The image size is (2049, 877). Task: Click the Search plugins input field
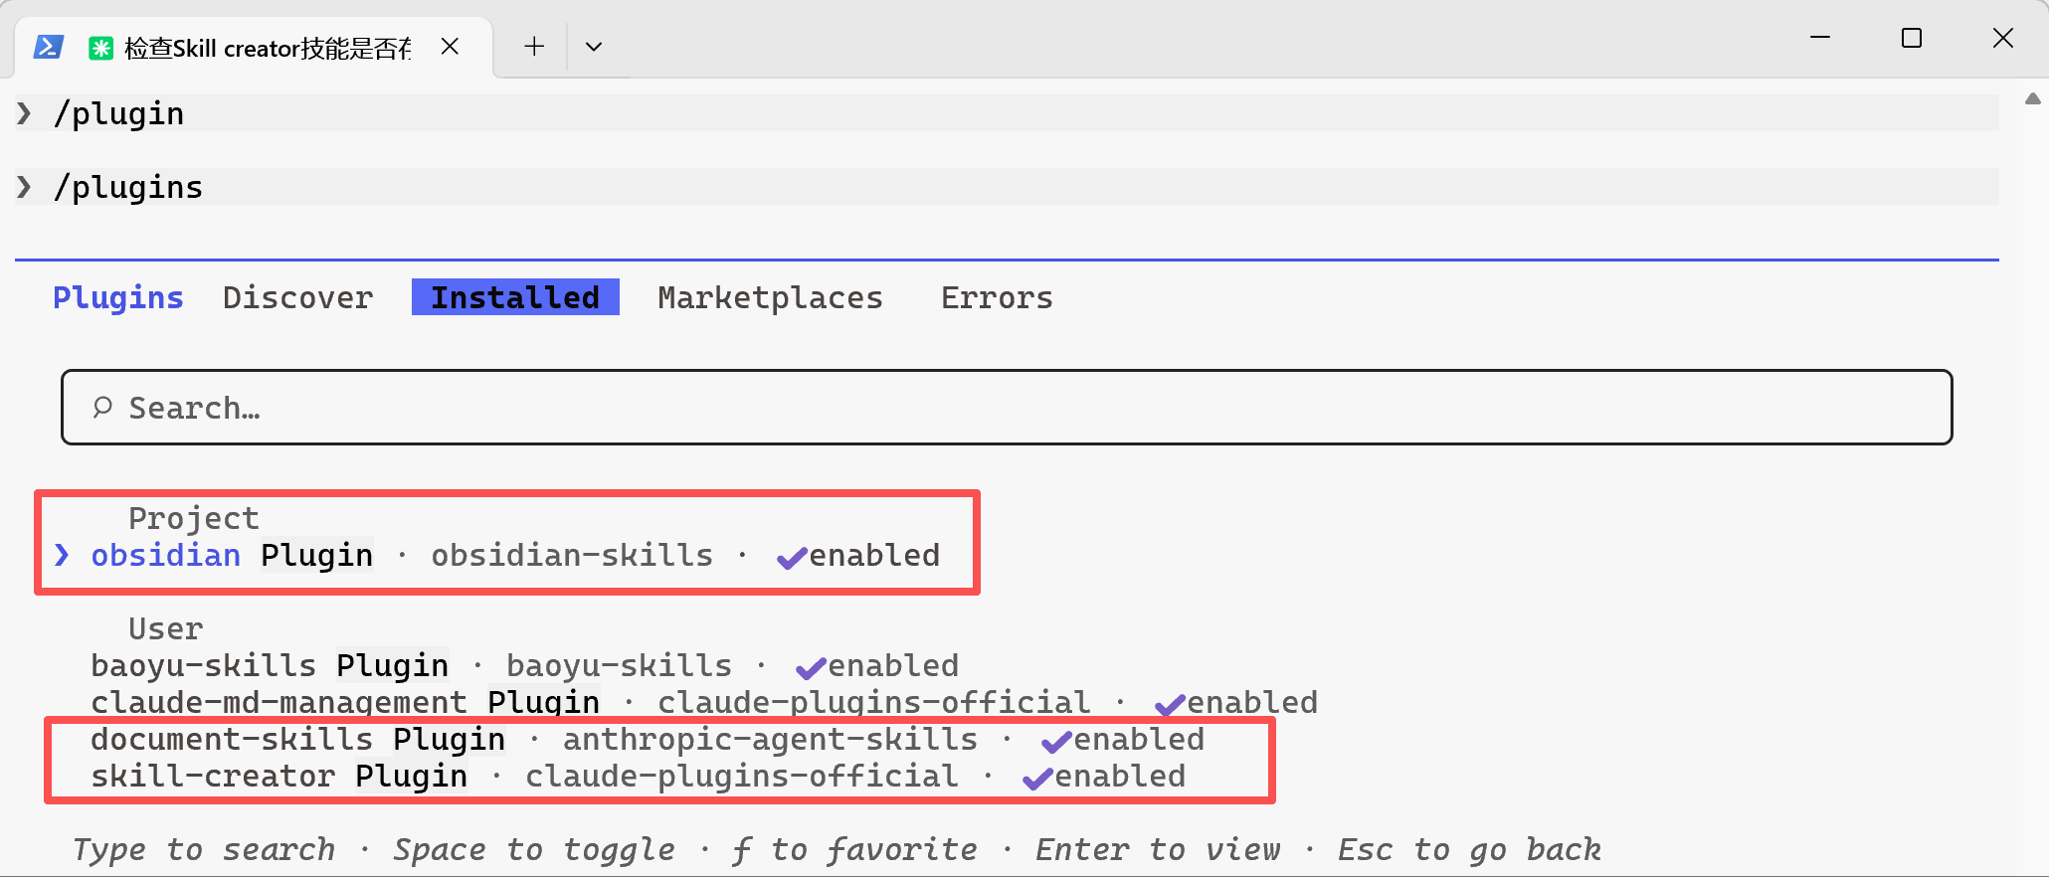pyautogui.click(x=1007, y=408)
